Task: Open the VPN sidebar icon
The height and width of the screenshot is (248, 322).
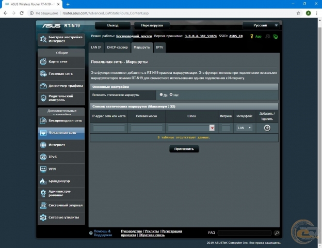Action: tap(43, 169)
